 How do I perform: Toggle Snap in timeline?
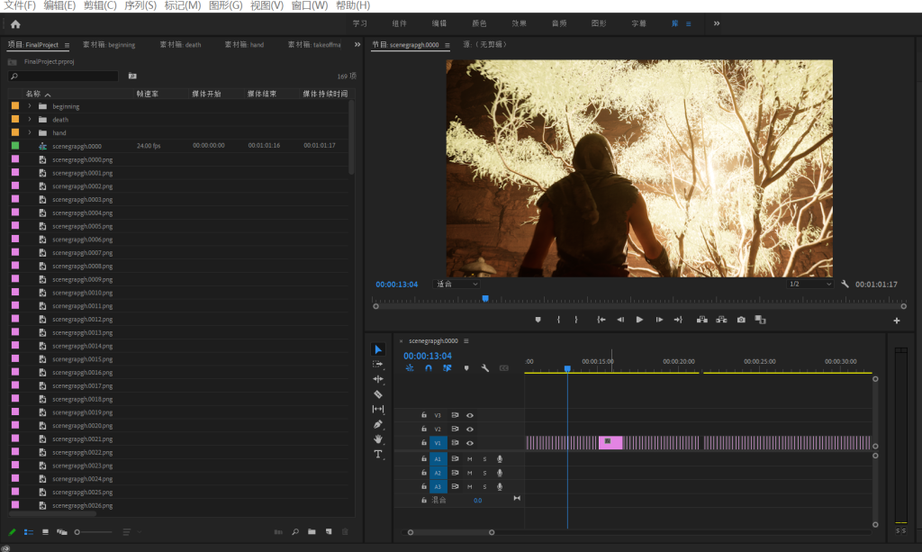pos(429,368)
